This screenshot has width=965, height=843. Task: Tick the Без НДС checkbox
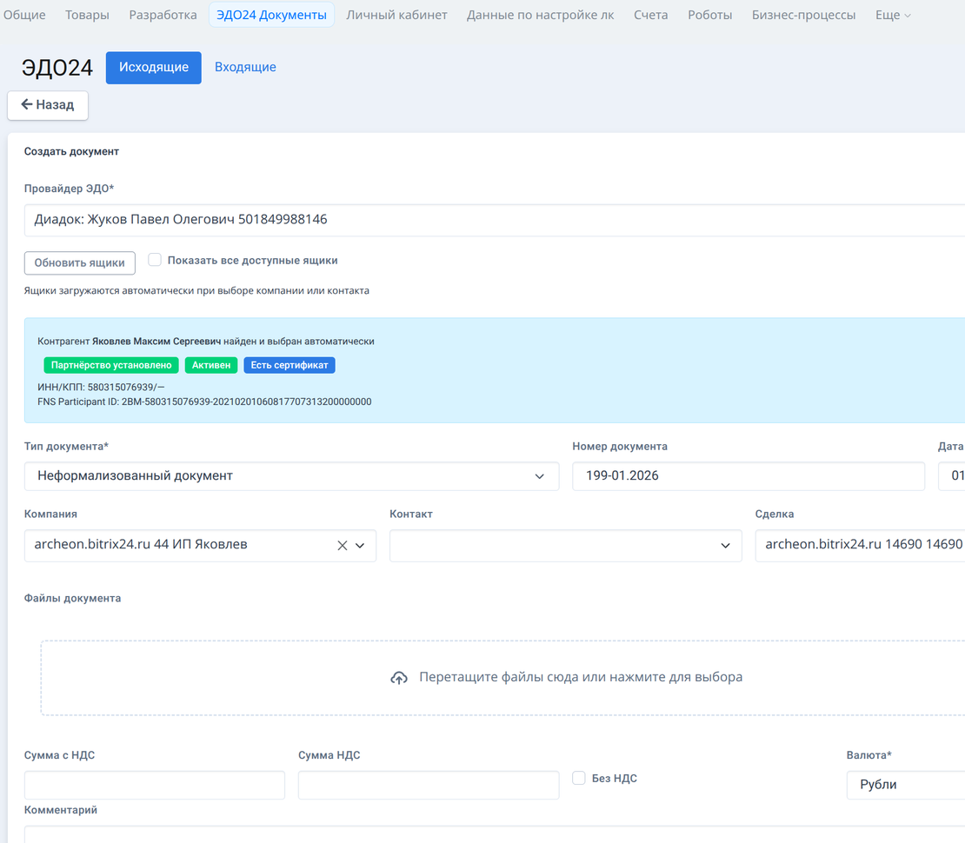coord(579,778)
